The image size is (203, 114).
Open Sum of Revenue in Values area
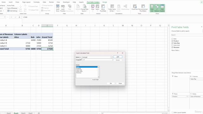196,96
